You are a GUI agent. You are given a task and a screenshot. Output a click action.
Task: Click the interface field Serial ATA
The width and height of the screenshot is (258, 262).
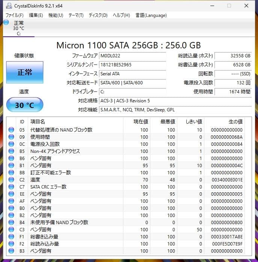pos(133,74)
